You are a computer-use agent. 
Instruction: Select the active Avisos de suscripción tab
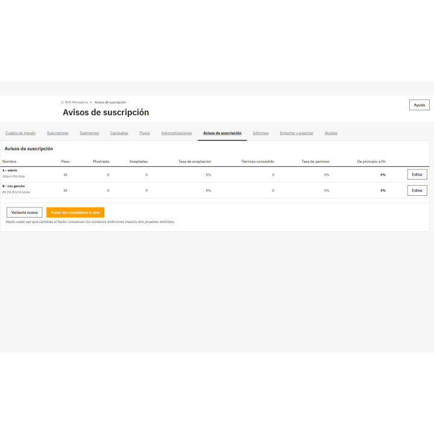(222, 133)
